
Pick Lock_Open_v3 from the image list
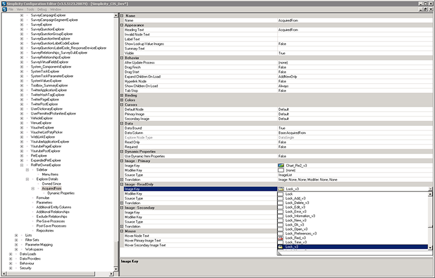[296, 229]
